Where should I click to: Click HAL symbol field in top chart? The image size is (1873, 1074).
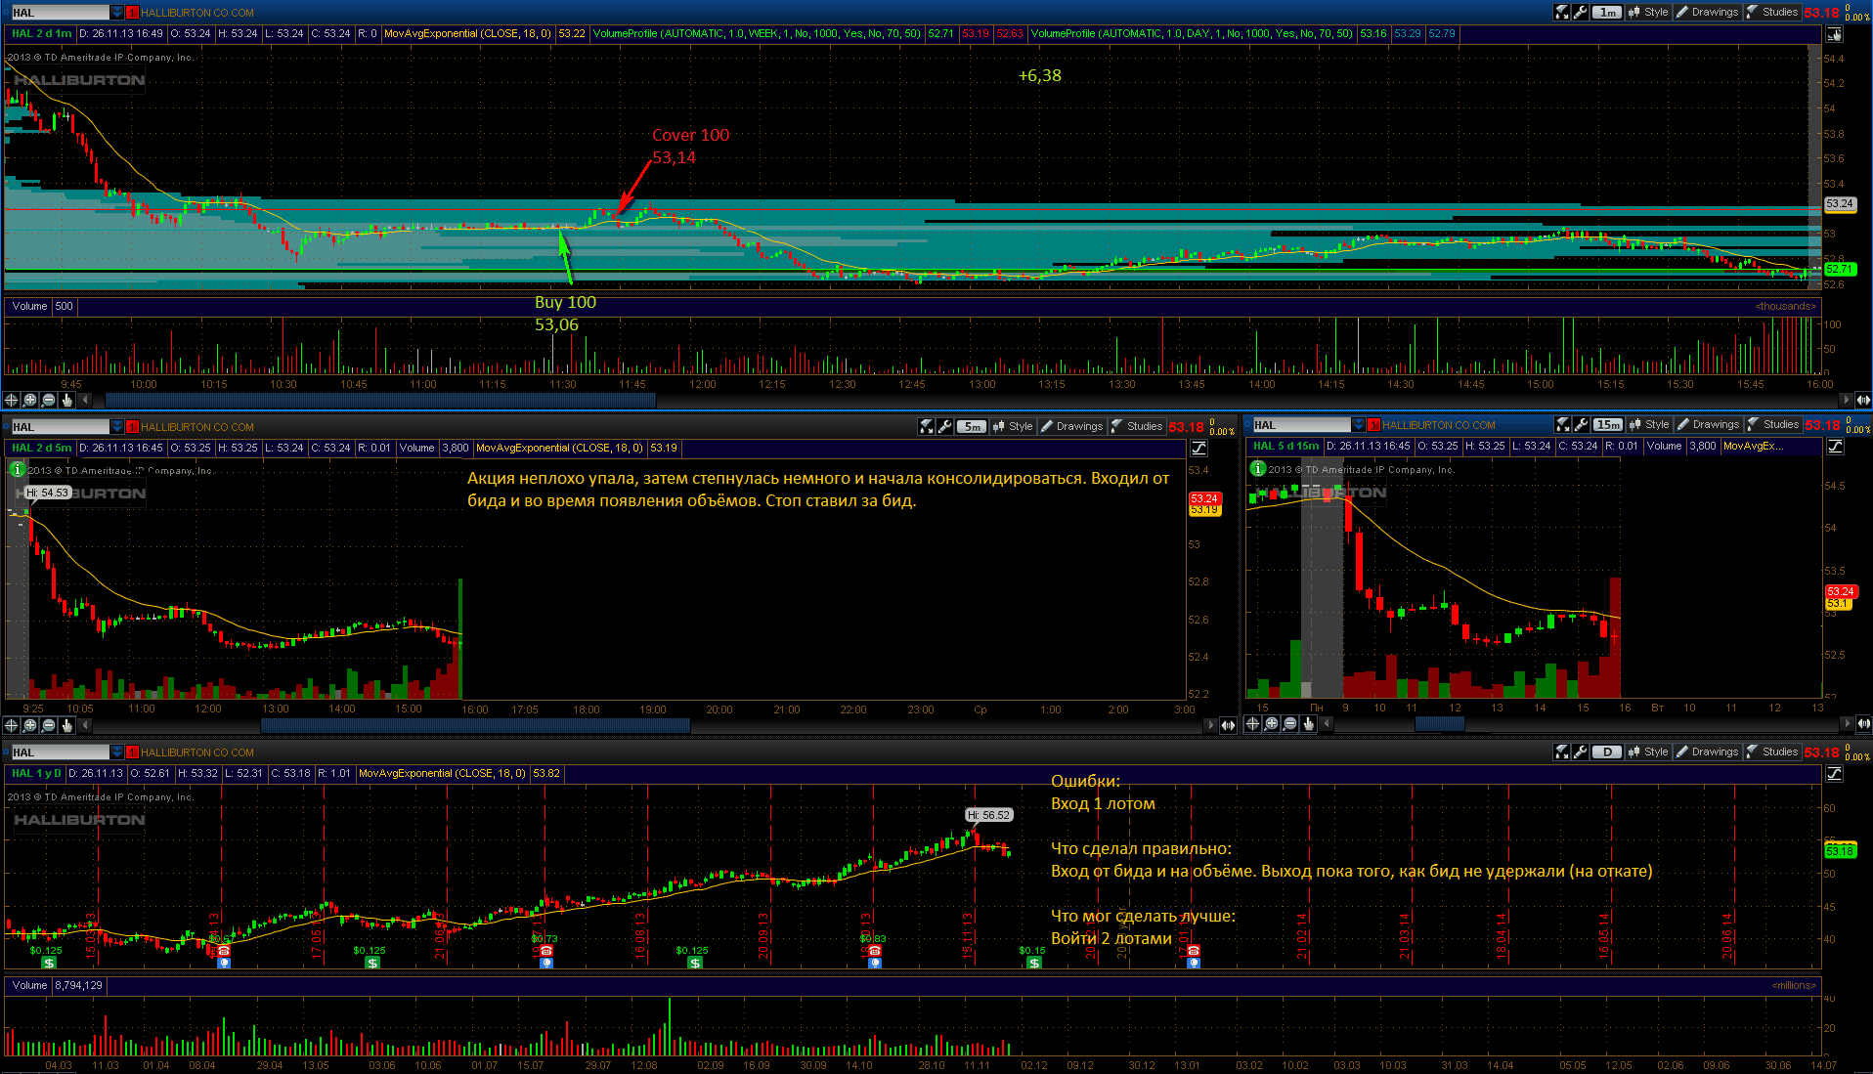tap(60, 13)
